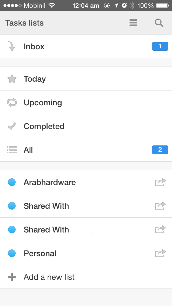172x306 pixels.
Task: Click the Inbox arrow icon
Action: point(11,46)
